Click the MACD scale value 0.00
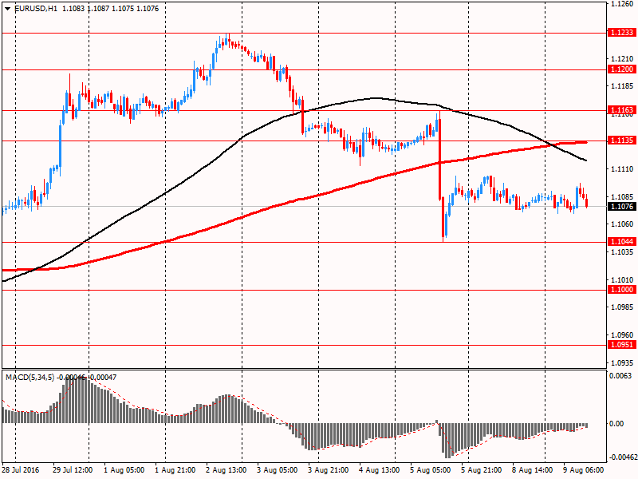Screen dimensions: 638x479 click(616, 424)
